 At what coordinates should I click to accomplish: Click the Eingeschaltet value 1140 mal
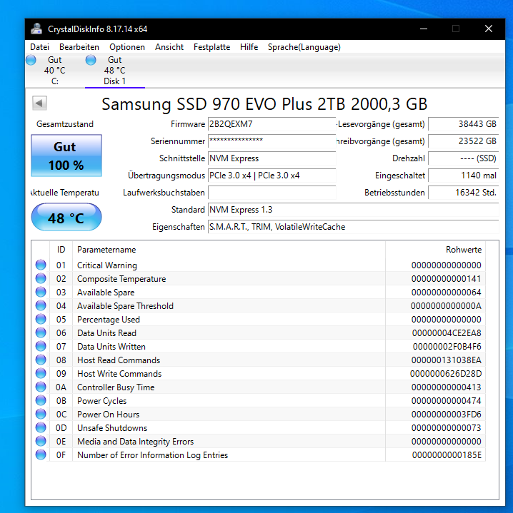pos(464,176)
